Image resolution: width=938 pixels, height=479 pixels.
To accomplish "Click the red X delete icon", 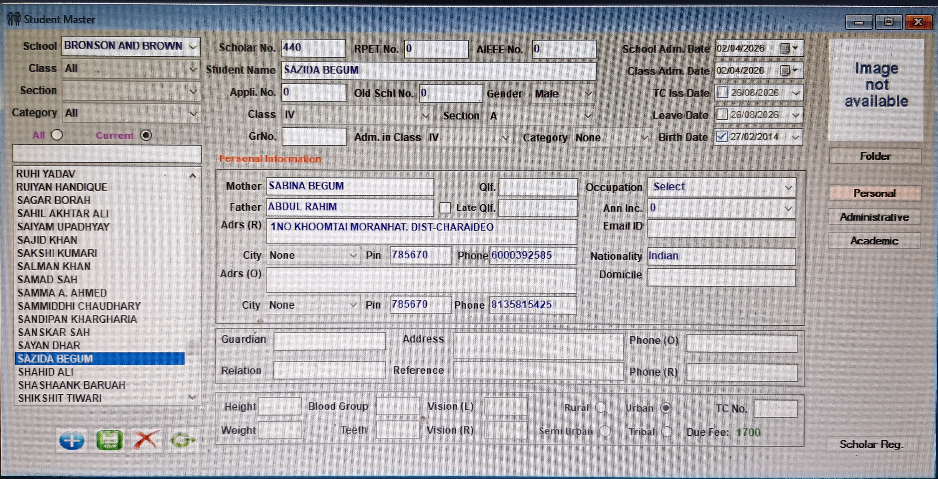I will coord(146,440).
